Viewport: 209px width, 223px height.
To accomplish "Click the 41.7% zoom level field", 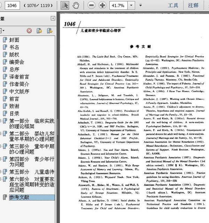I will pos(118,5).
